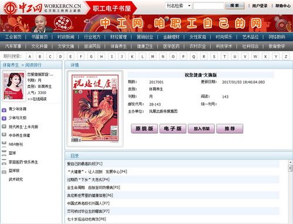The width and height of the screenshot is (293, 224).
Task: Click the 在线阅读 online reading link
Action: coord(37,99)
